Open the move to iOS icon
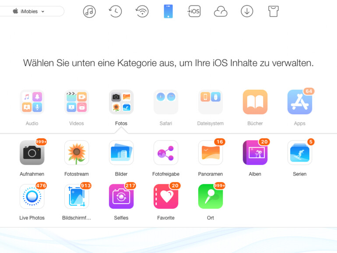The height and width of the screenshot is (253, 337). [x=194, y=11]
